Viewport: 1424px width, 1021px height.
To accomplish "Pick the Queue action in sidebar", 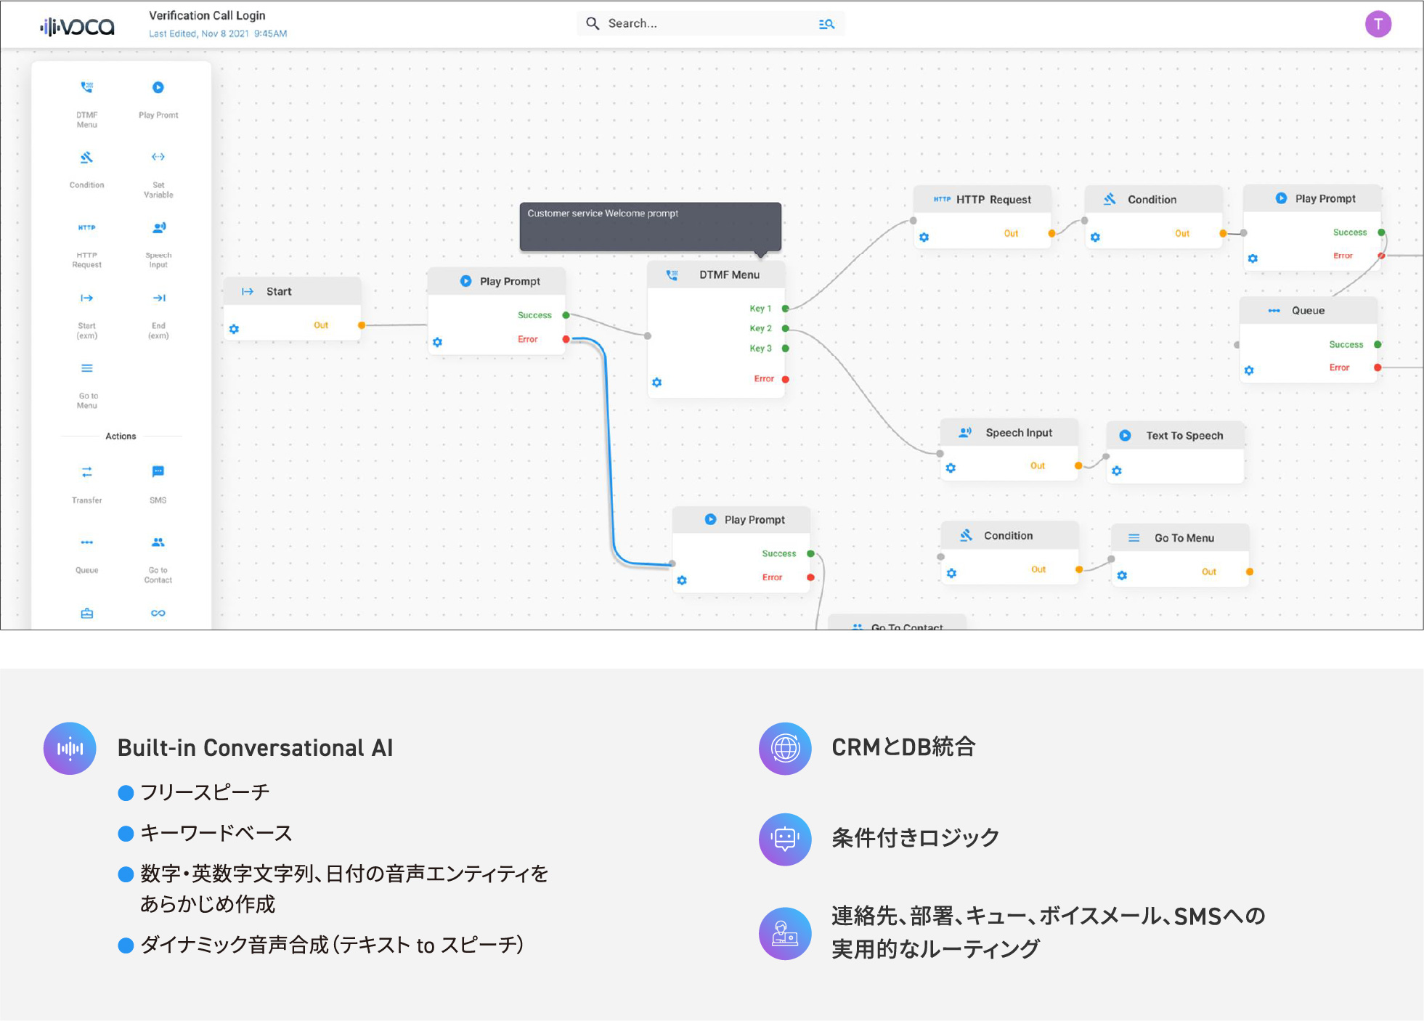I will pyautogui.click(x=86, y=555).
